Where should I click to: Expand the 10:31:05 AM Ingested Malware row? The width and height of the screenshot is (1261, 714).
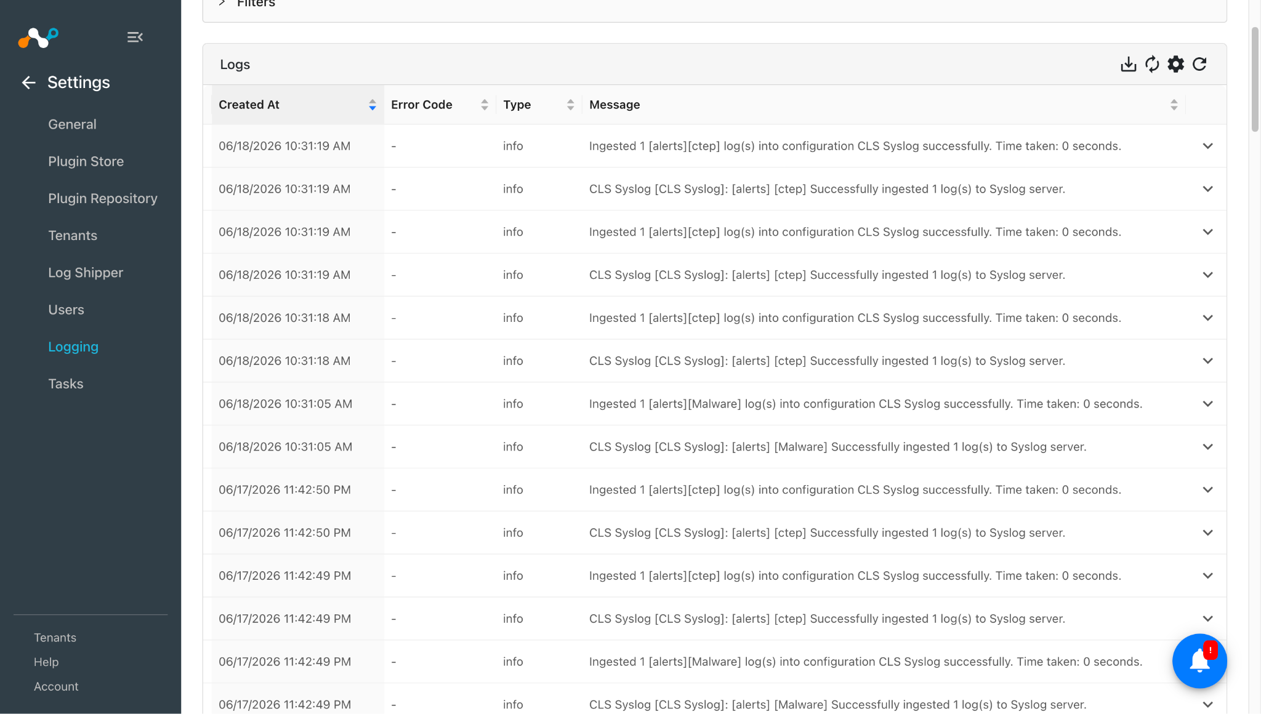[1207, 404]
